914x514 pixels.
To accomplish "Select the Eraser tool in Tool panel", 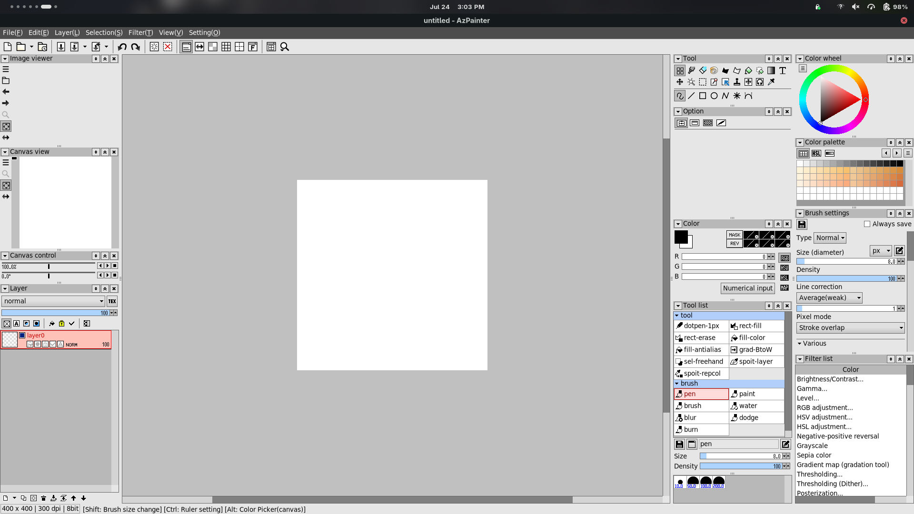I will (x=703, y=70).
